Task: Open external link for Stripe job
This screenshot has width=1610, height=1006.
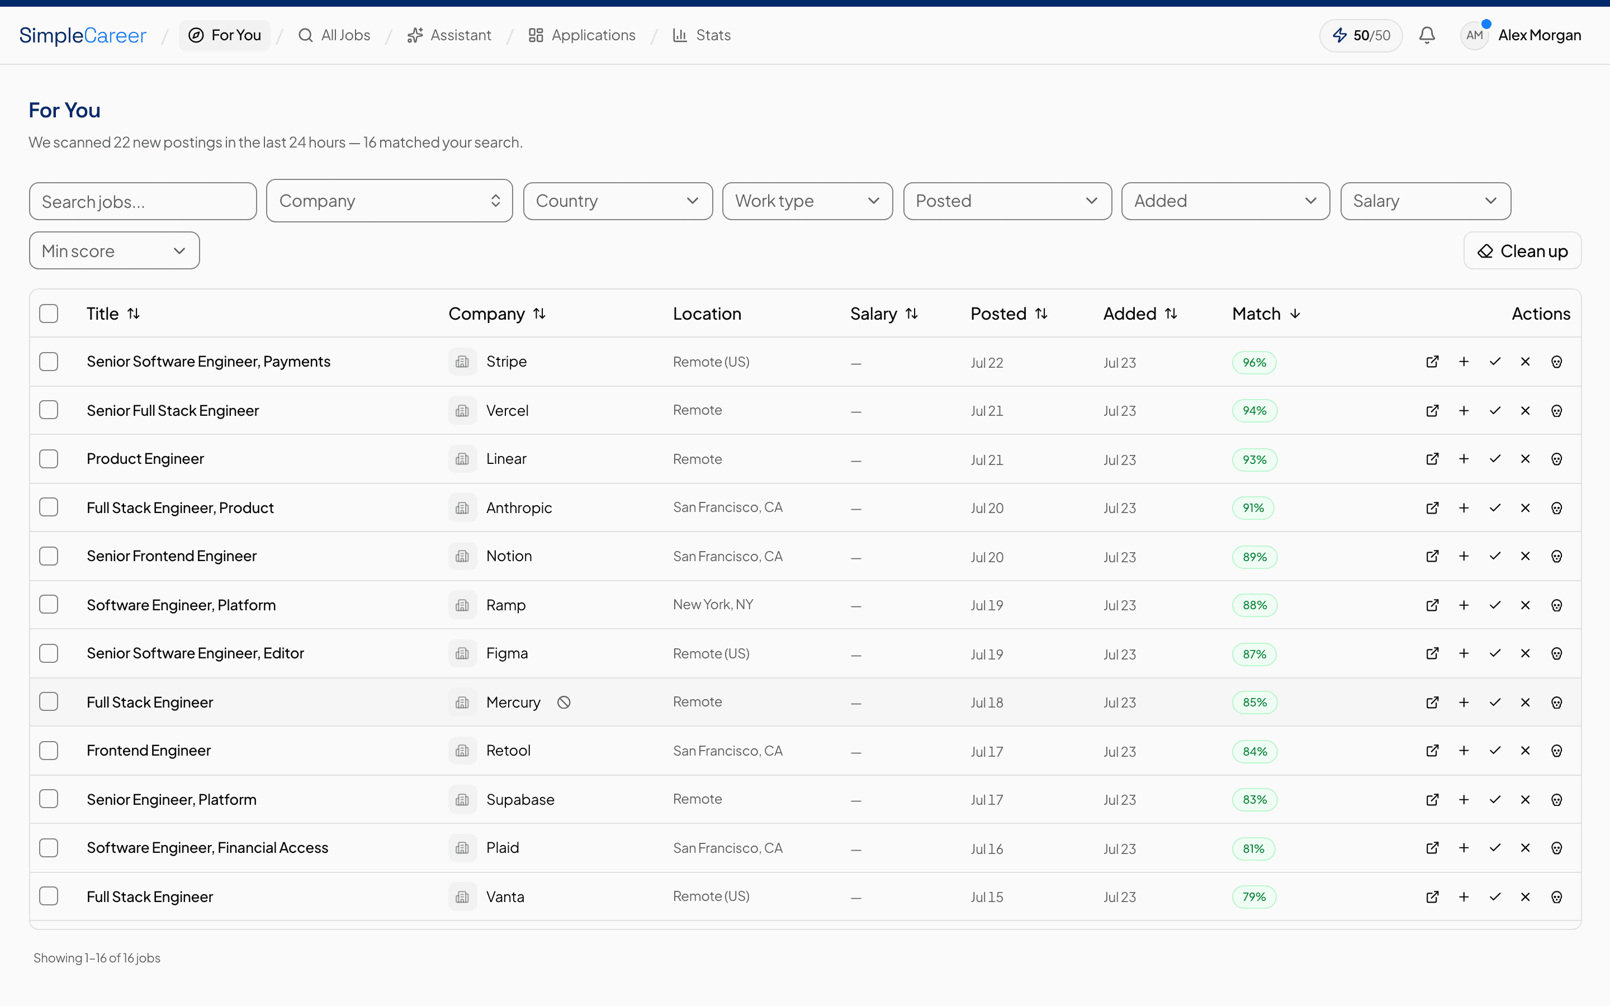Action: click(1432, 361)
